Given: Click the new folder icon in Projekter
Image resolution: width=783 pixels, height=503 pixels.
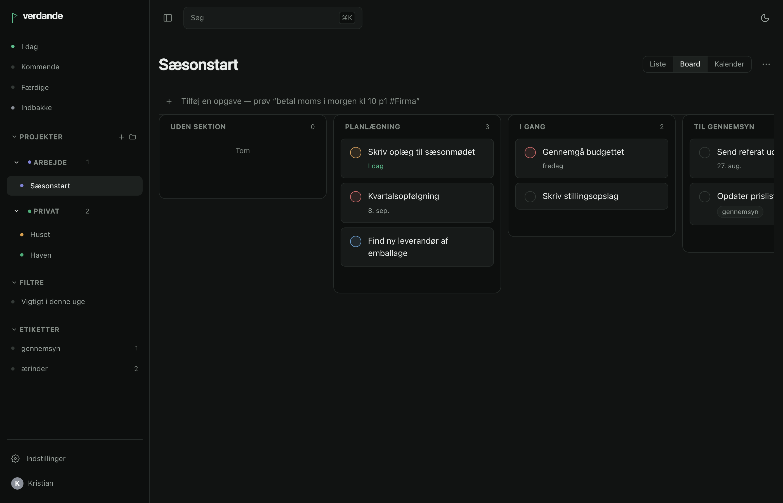Looking at the screenshot, I should tap(132, 137).
